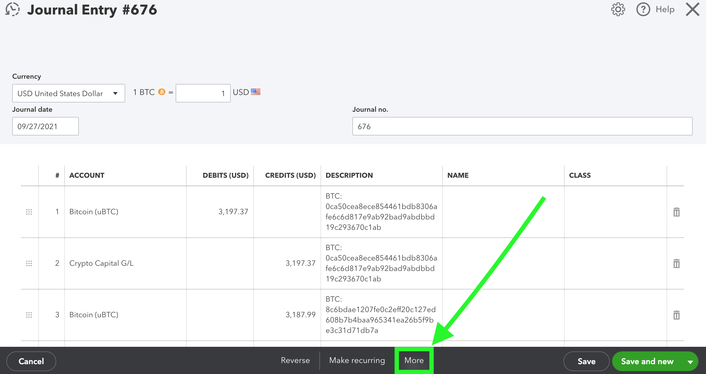Screen dimensions: 706x374
Task: Click the Save button
Action: pos(587,361)
